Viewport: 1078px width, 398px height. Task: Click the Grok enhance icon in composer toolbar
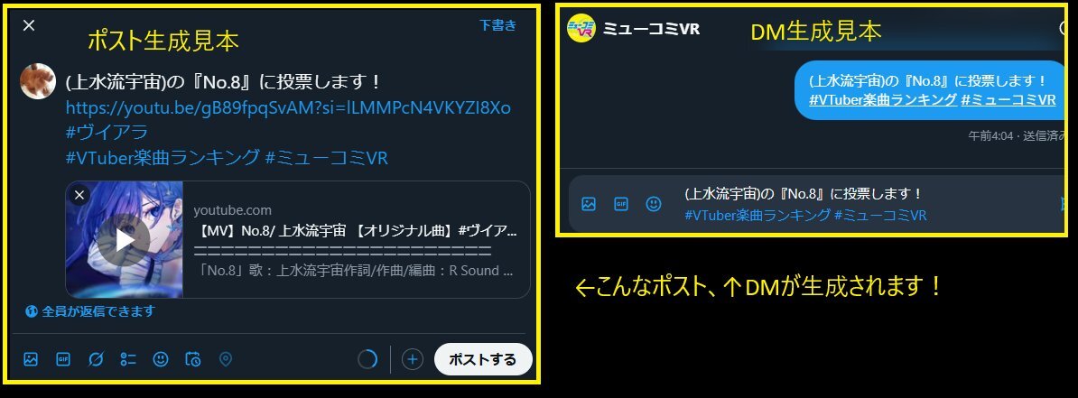click(96, 359)
